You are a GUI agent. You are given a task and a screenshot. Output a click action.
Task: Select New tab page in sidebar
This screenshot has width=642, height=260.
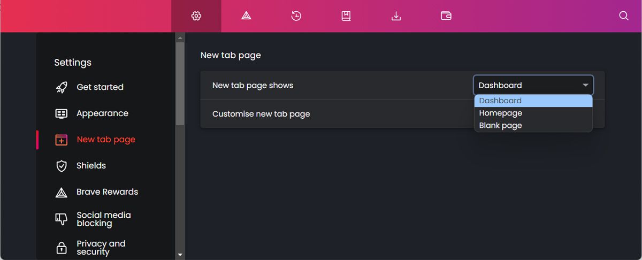pos(106,140)
